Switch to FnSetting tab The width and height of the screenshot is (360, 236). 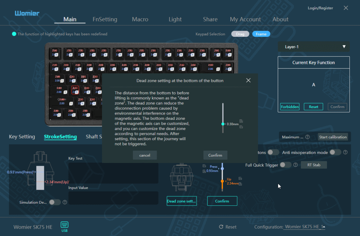click(105, 19)
